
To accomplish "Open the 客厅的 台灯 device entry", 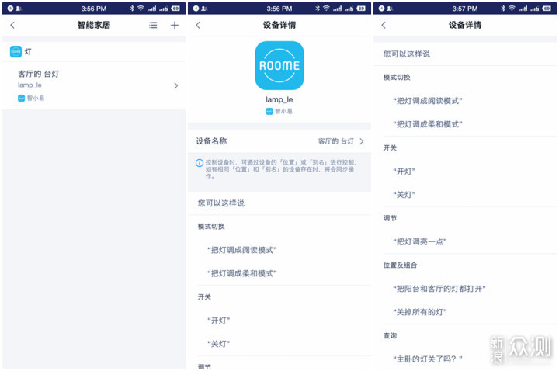I will (93, 85).
